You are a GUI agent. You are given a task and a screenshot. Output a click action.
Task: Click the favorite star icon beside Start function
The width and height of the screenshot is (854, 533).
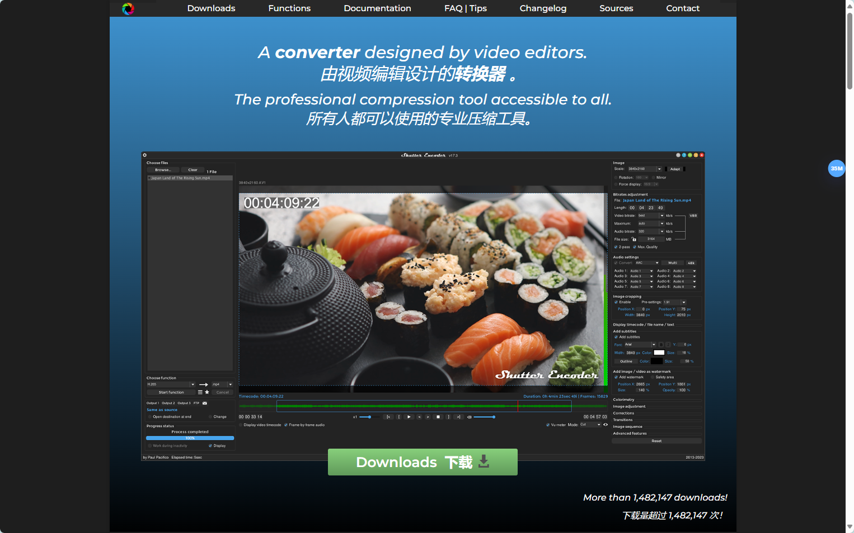point(207,392)
